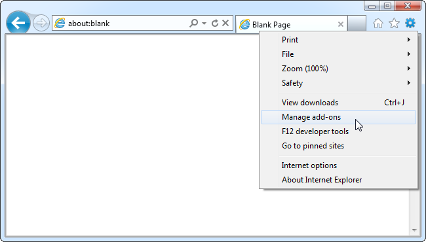Select the Blank Page tab
The width and height of the screenshot is (426, 242).
(x=291, y=24)
